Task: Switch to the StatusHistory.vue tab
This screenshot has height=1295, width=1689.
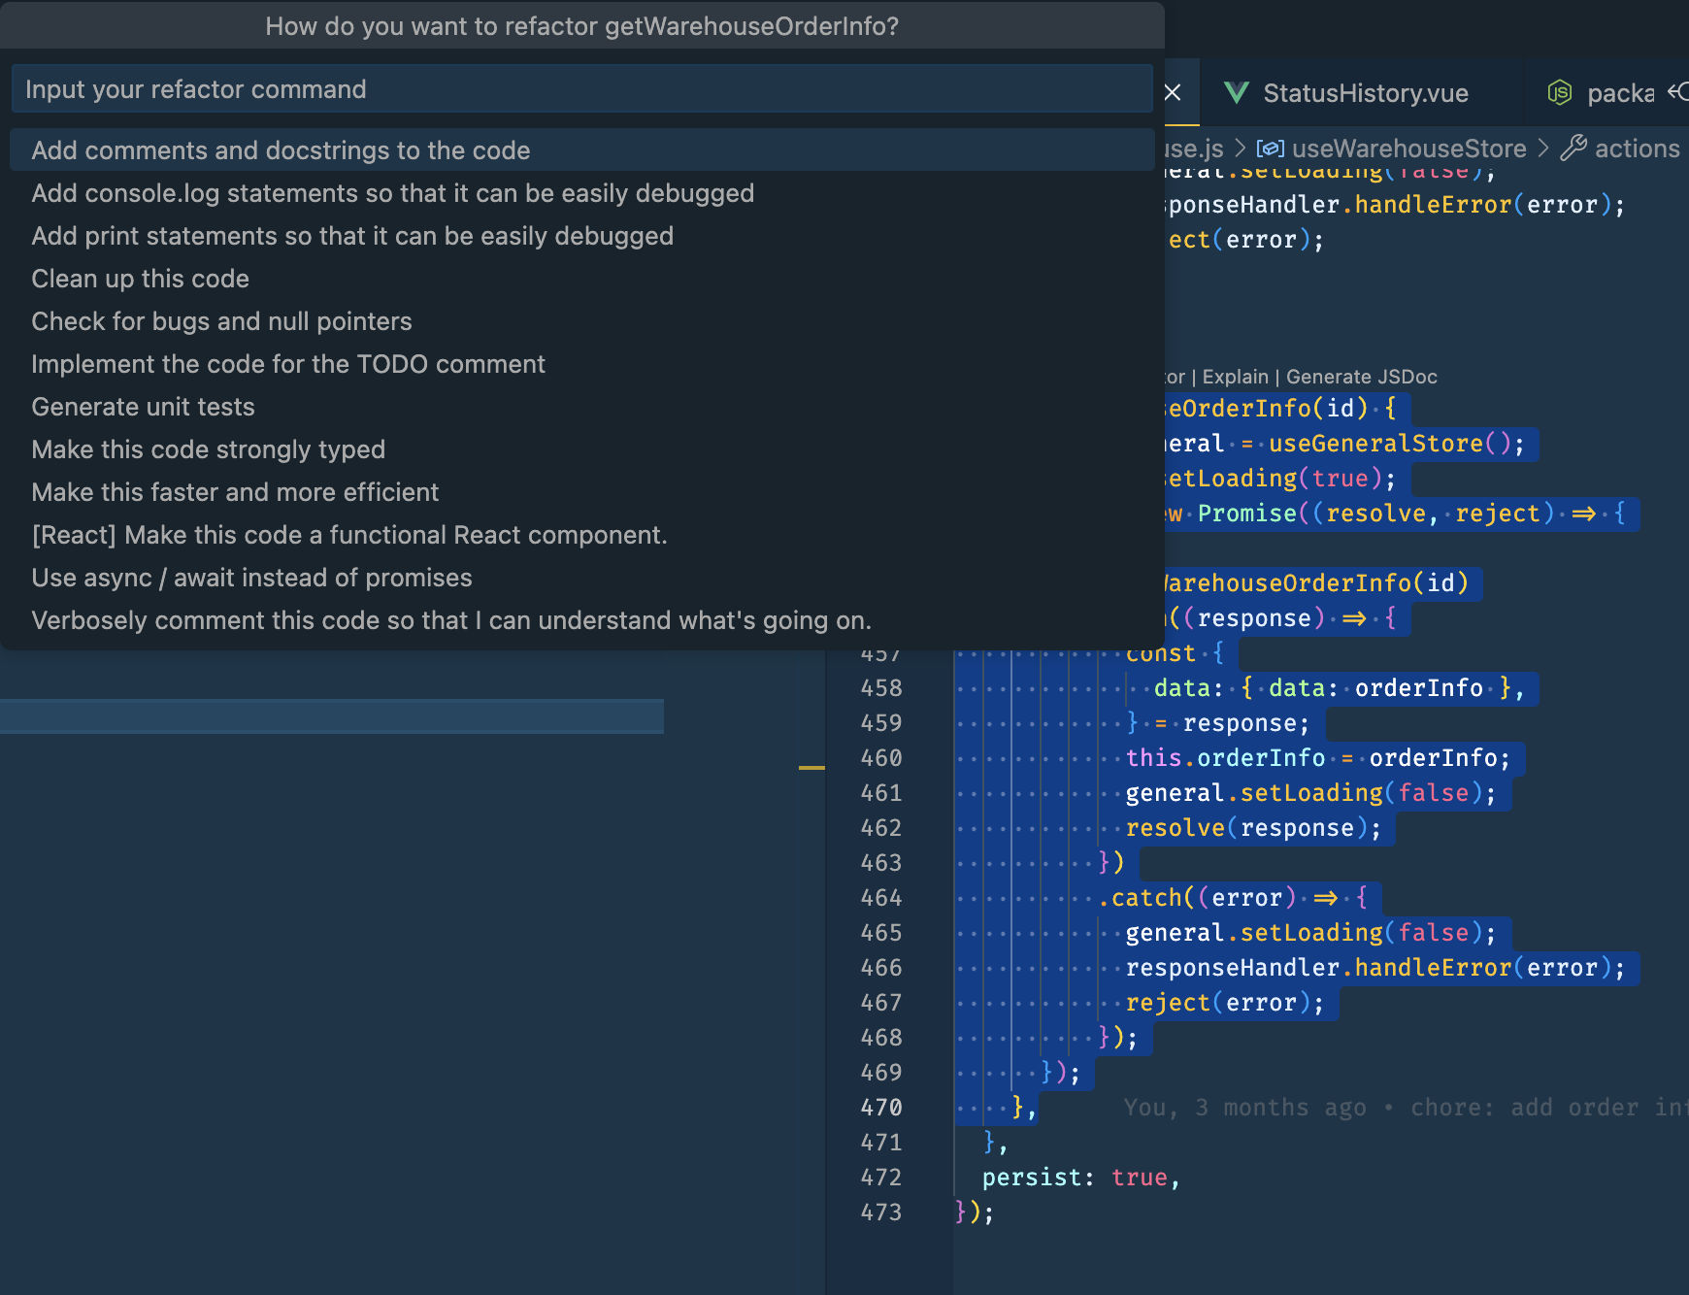Action: point(1365,93)
